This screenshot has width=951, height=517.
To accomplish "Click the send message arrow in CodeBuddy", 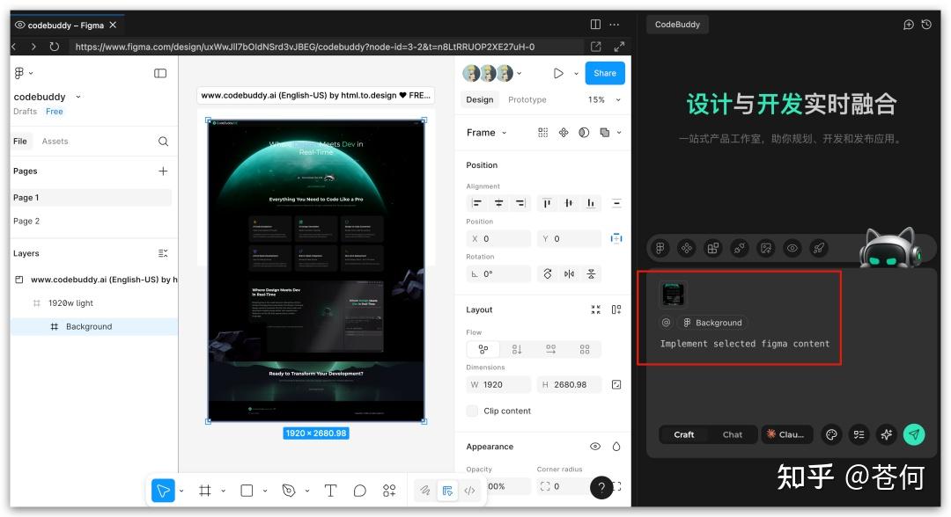I will (x=913, y=433).
